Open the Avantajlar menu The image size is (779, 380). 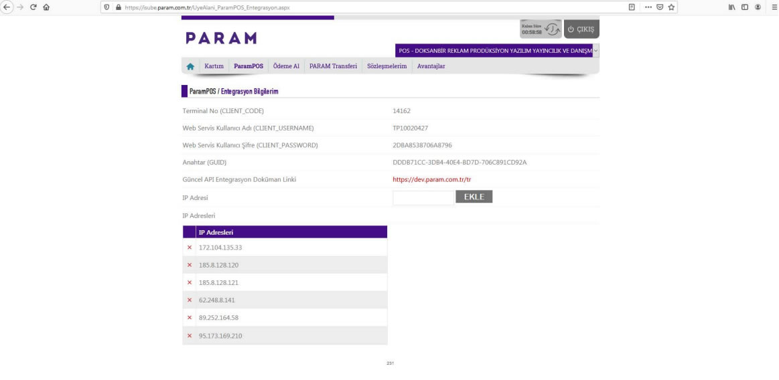coord(431,66)
